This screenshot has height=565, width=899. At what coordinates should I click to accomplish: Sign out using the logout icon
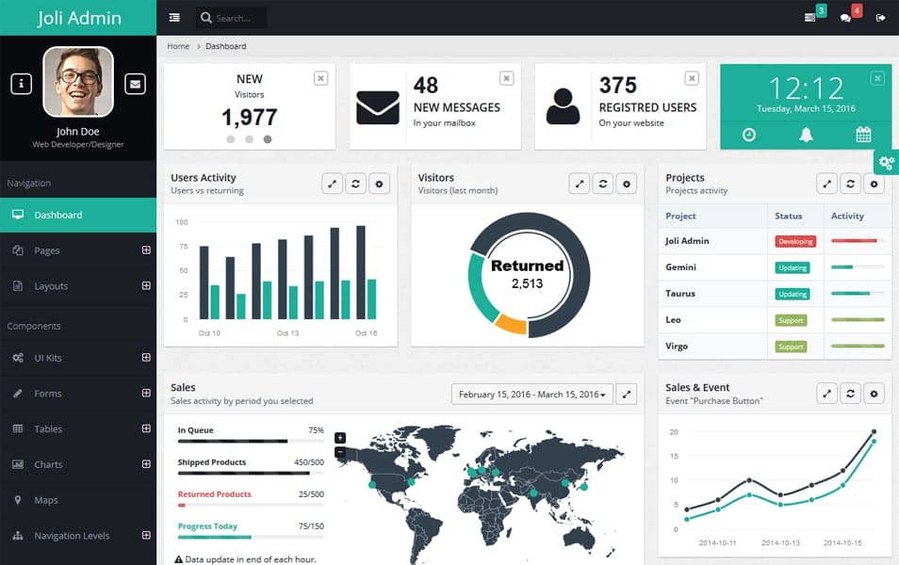[882, 17]
